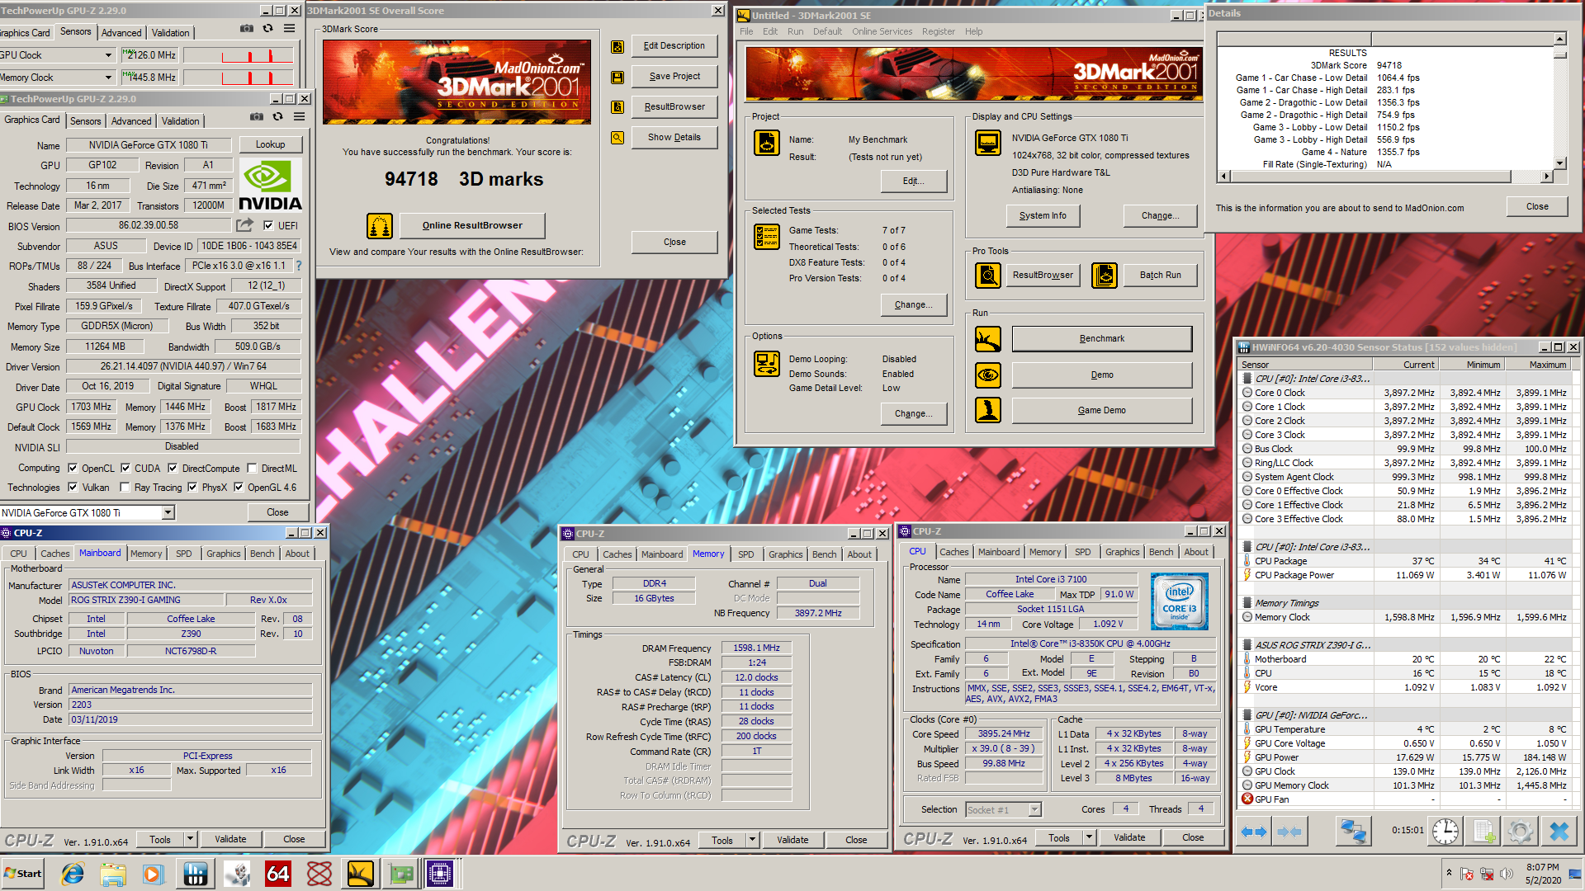
Task: Click HWiNFO close sensors X icon
Action: 1559,832
